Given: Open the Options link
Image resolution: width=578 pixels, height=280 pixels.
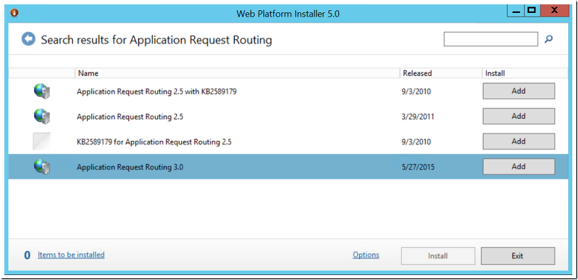Looking at the screenshot, I should [366, 254].
